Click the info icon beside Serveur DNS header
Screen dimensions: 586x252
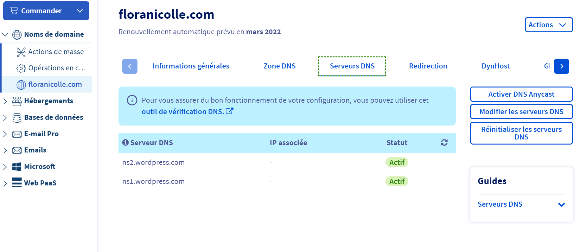click(125, 143)
